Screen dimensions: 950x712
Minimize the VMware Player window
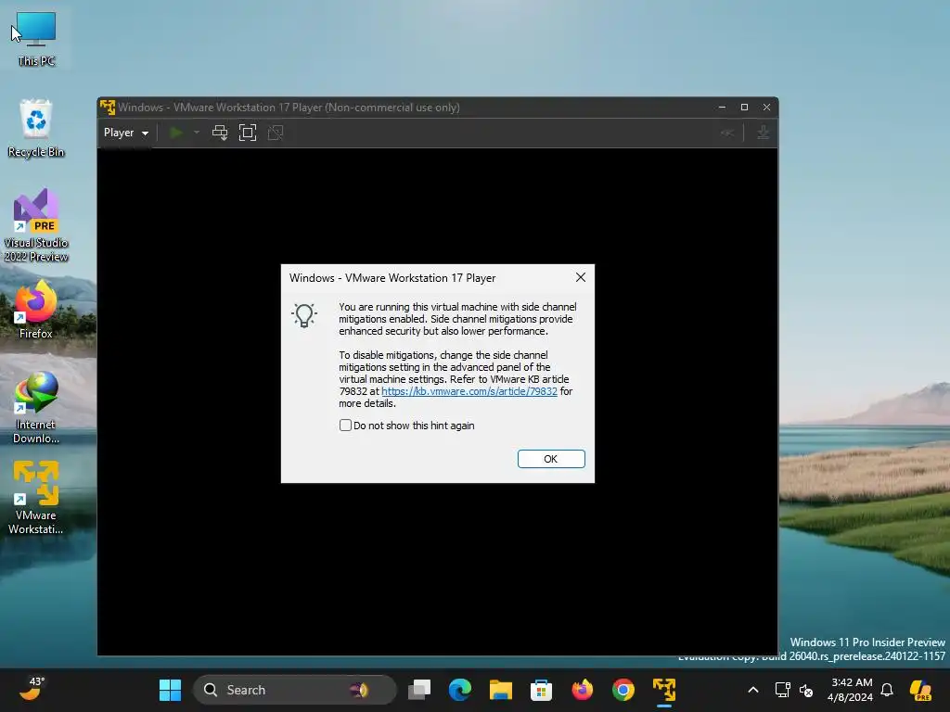(722, 108)
